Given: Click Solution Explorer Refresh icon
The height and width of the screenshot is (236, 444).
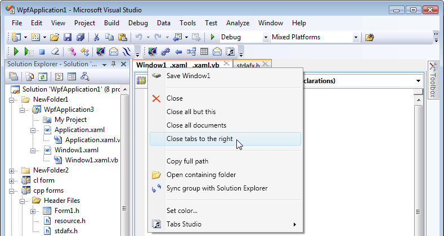Looking at the screenshot, I should tap(42, 76).
